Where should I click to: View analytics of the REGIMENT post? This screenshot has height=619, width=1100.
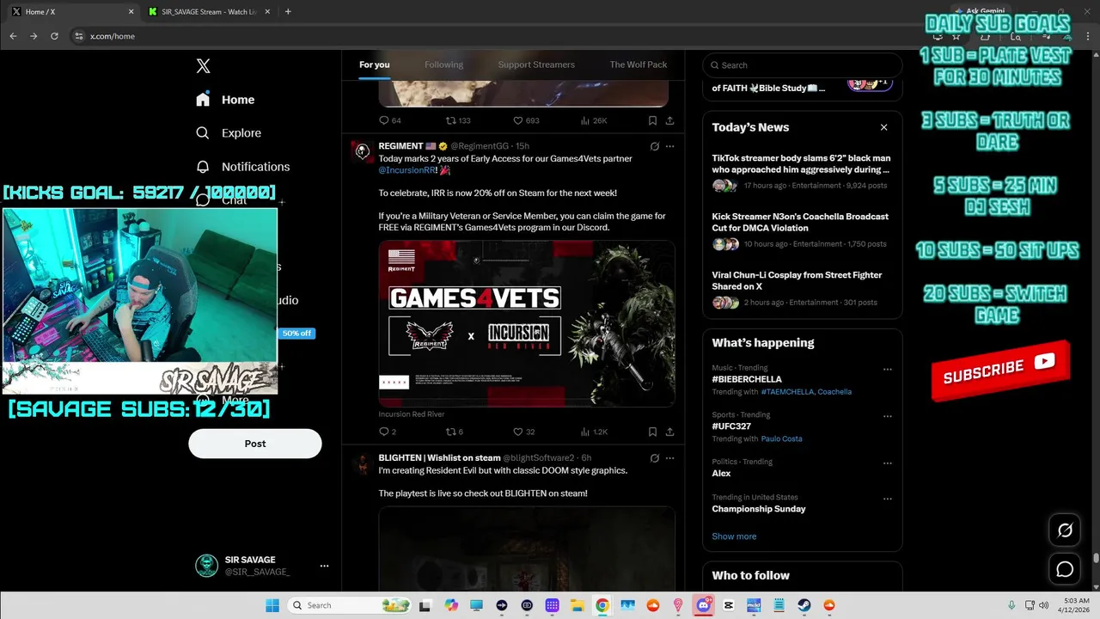click(x=594, y=432)
